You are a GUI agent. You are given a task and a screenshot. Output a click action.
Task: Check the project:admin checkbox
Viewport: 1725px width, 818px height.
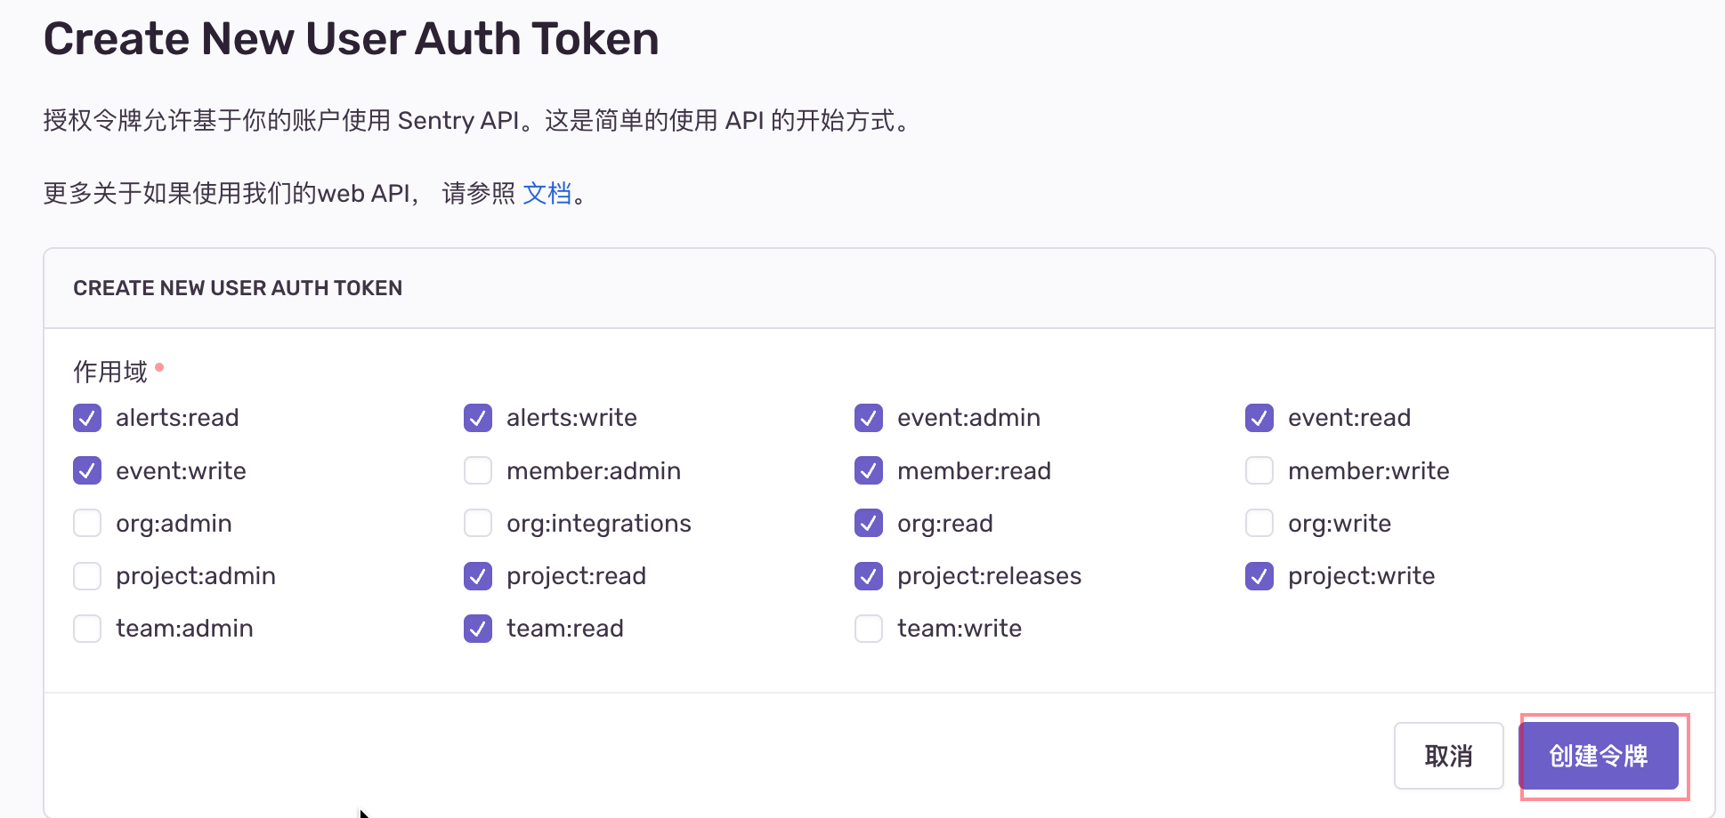click(87, 576)
